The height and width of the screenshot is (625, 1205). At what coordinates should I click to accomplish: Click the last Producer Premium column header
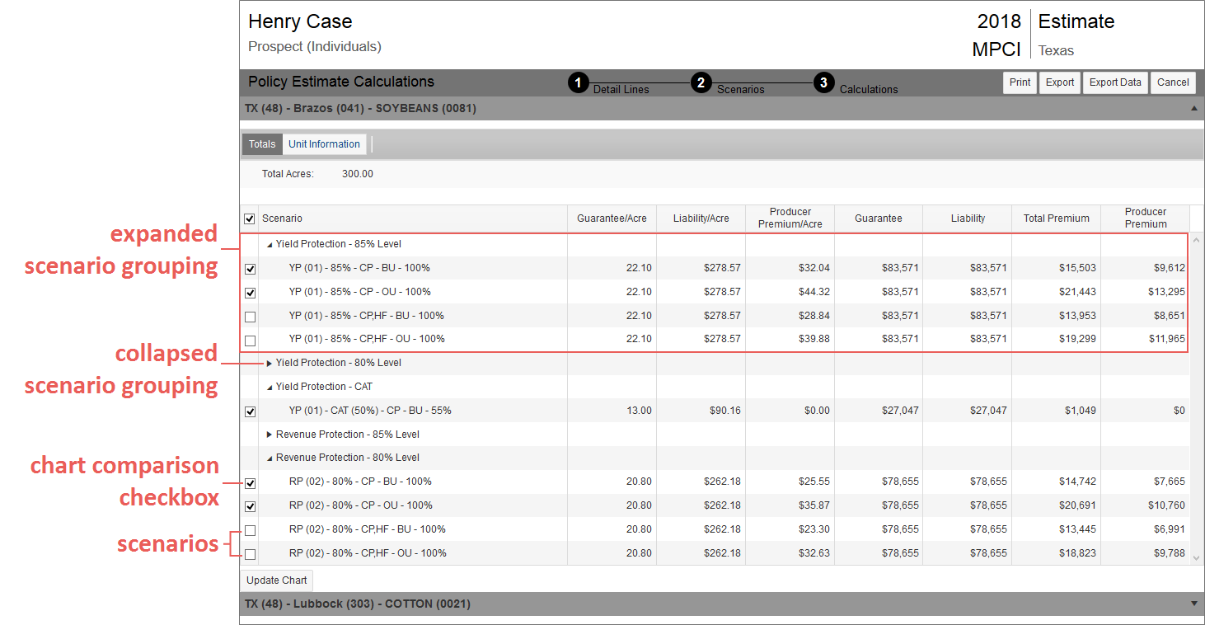point(1146,219)
